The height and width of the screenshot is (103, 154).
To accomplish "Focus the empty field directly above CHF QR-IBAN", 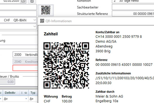I will (x=18, y=13).
